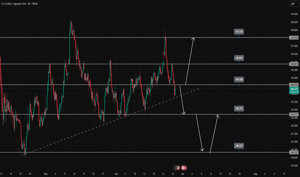Click the 140.000 price scale value
300x177 pixels.
point(294,158)
